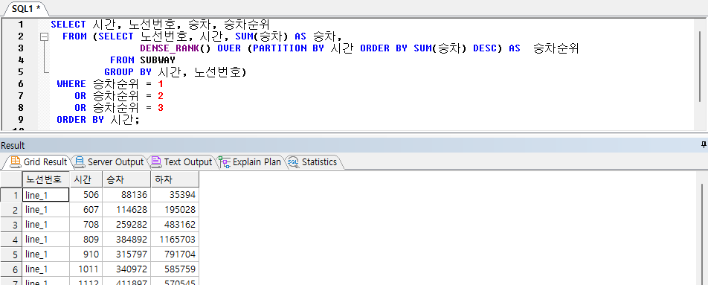Viewport: 708px width, 285px height.
Task: Sort by the 시간 column header
Action: point(86,179)
